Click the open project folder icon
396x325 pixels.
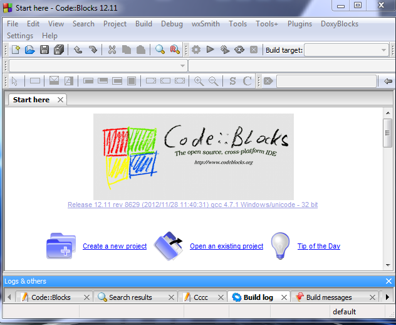(x=168, y=246)
